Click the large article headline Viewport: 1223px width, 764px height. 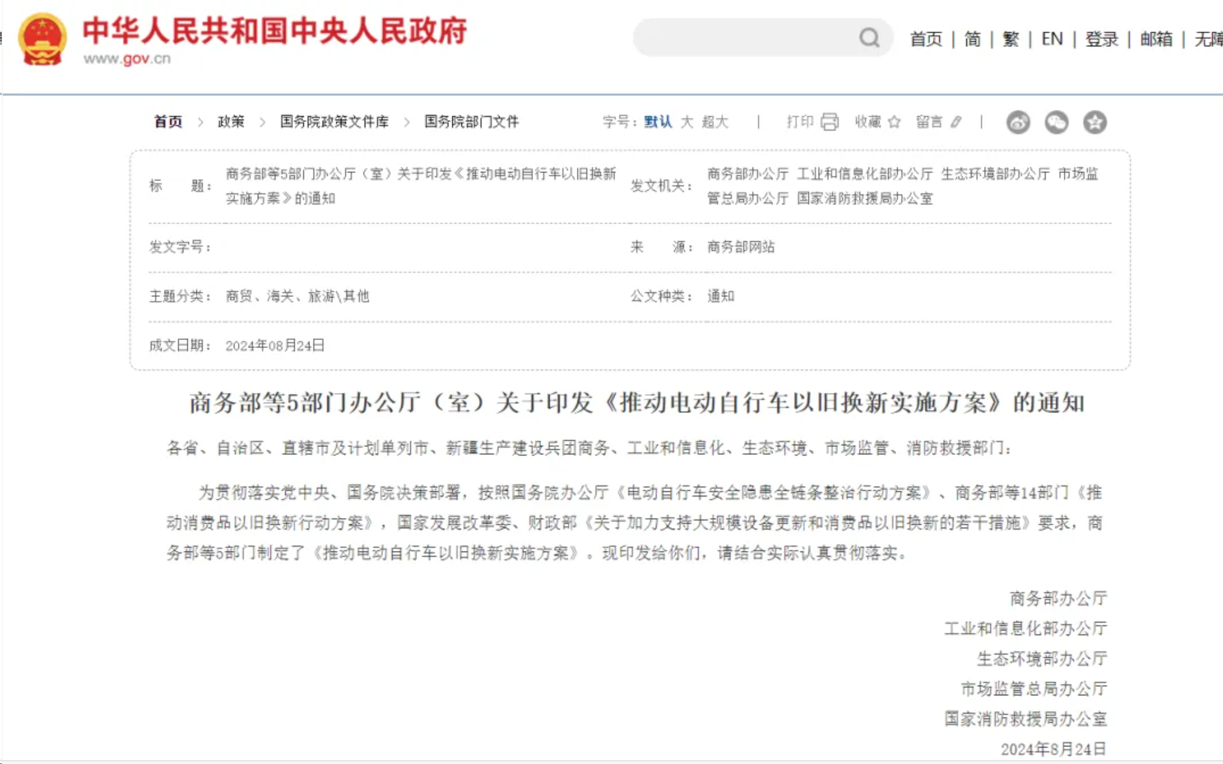click(636, 403)
